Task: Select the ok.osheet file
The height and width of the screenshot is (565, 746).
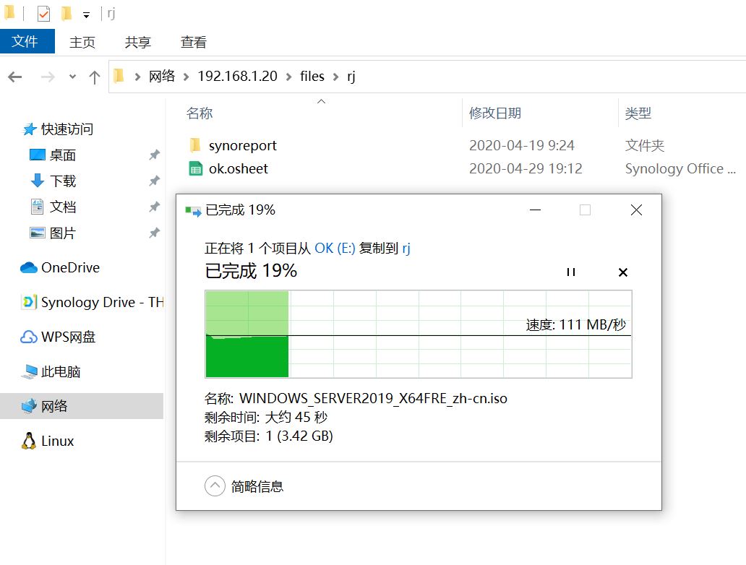Action: (238, 168)
